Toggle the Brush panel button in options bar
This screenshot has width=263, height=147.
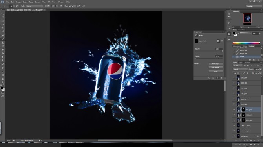(17, 6)
